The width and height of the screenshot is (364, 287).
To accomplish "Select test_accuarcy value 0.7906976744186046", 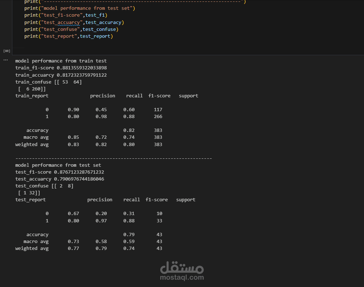I will (79, 179).
